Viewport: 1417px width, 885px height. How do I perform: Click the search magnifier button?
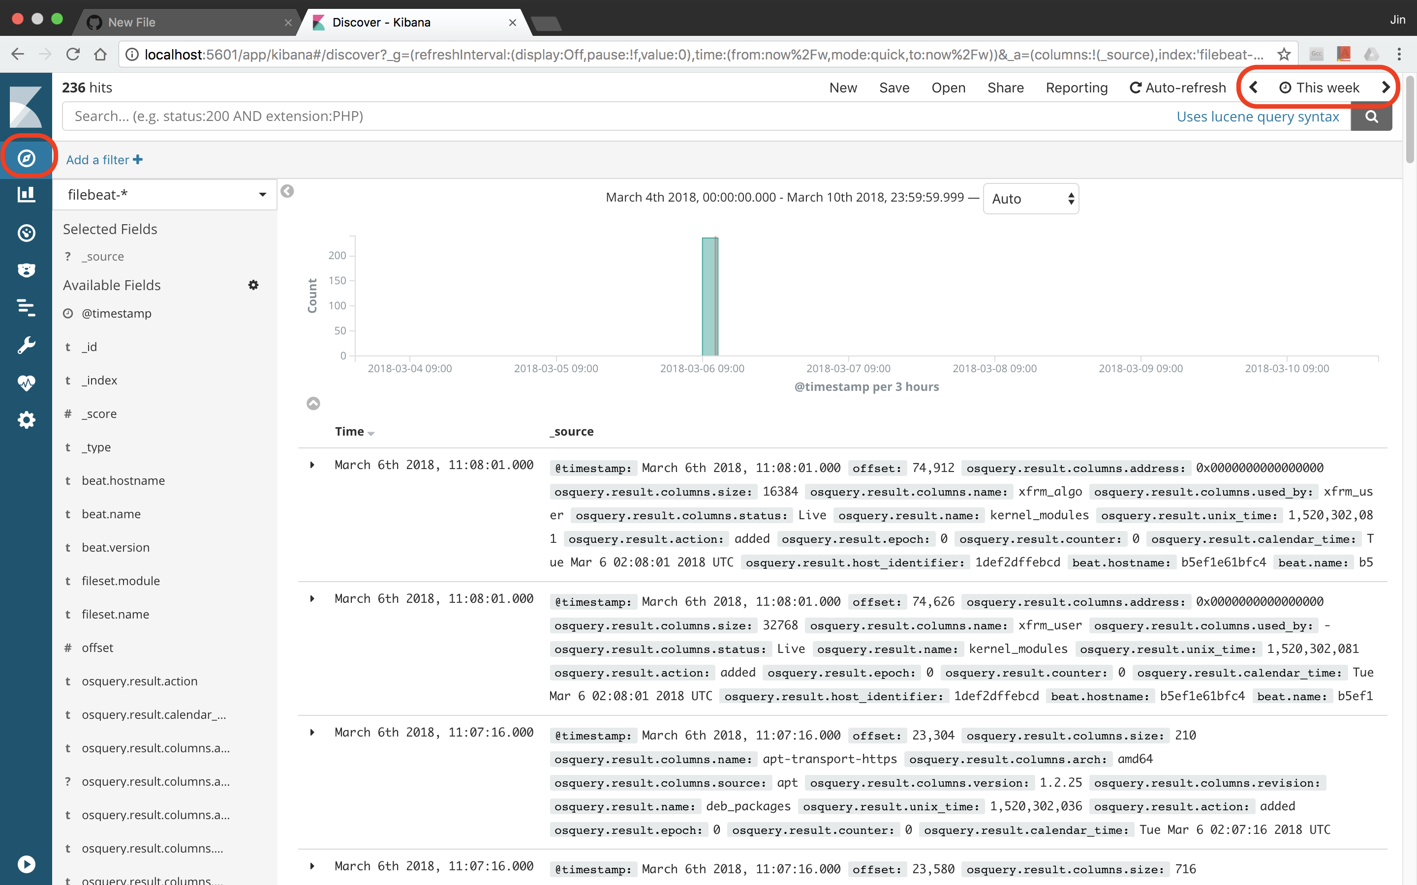click(x=1371, y=117)
